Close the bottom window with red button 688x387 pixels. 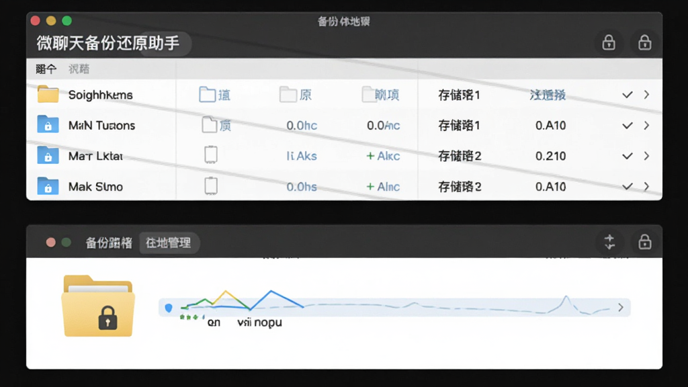pos(51,242)
